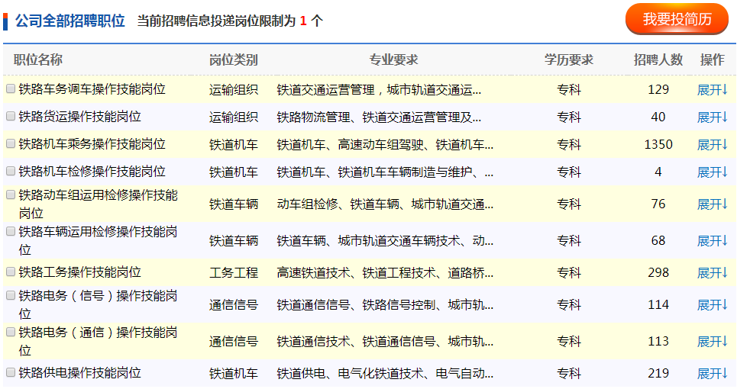Expand the 铁路货运操作技能岗位 row
This screenshot has height=389, width=737.
click(x=712, y=117)
